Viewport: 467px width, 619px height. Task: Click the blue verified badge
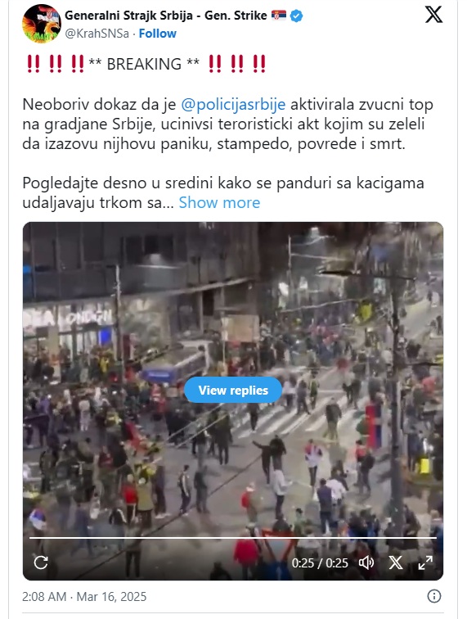coord(297,16)
